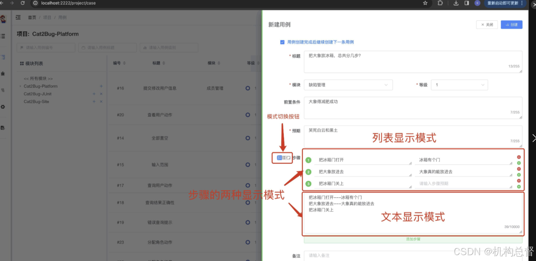Go to 项目 in the breadcrumb
536x261 pixels.
click(x=47, y=18)
